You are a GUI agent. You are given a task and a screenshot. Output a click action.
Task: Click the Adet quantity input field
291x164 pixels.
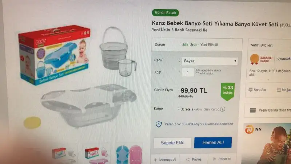[x=188, y=72]
